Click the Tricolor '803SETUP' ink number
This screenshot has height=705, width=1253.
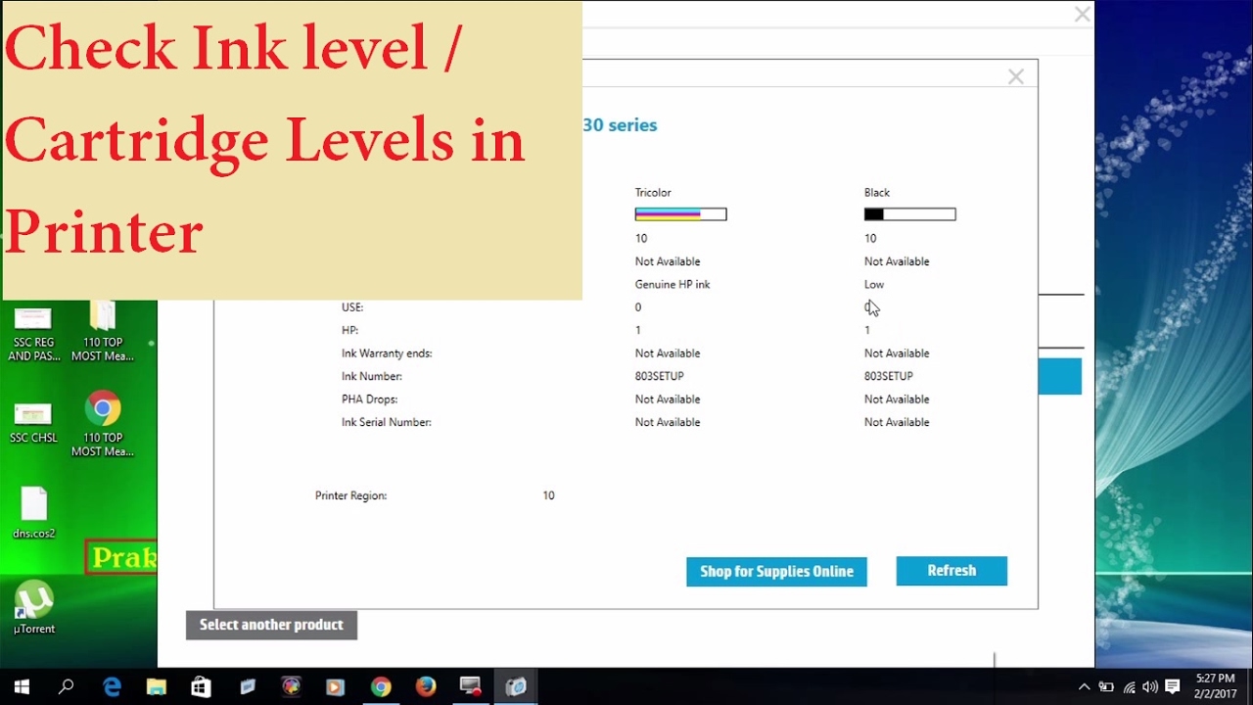tap(660, 377)
